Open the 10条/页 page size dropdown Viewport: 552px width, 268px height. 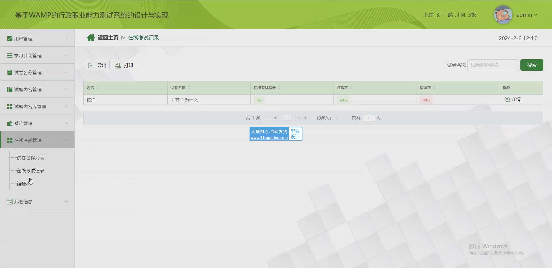tap(327, 118)
